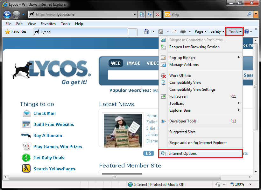This screenshot has height=190, width=261.
Task: Click the blue Help question mark icon
Action: tap(247, 31)
